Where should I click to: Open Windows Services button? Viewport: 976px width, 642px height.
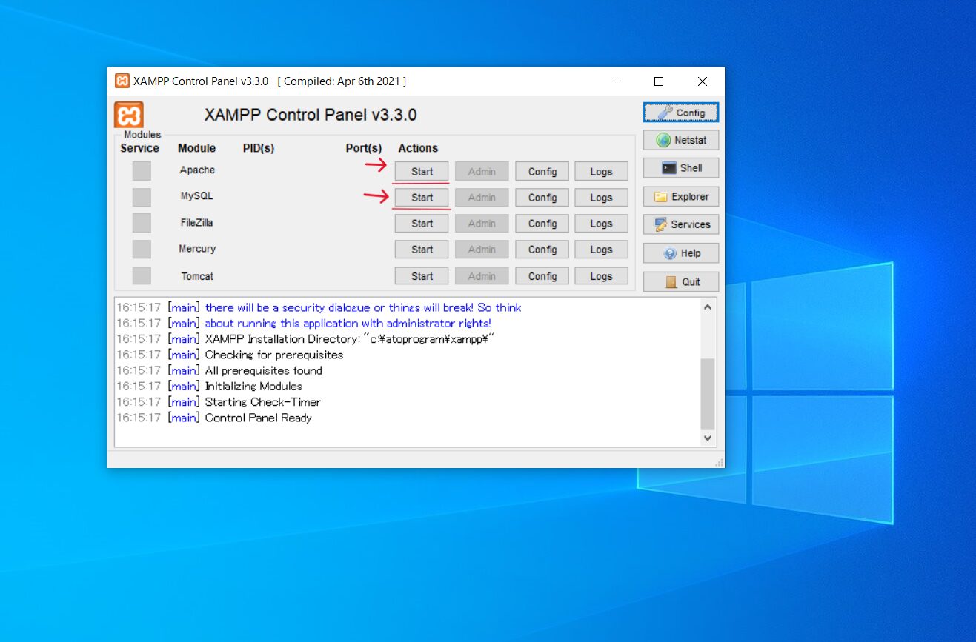pyautogui.click(x=681, y=224)
